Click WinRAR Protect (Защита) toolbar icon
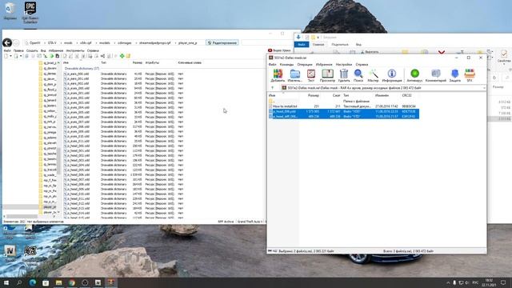This screenshot has width=512, height=288. tap(455, 75)
